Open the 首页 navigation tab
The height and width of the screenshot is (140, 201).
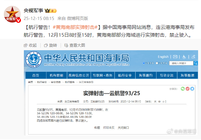tap(35, 76)
